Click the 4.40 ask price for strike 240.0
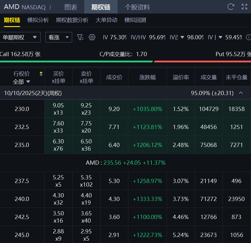Screen dimensions: 251x243 click(x=86, y=195)
